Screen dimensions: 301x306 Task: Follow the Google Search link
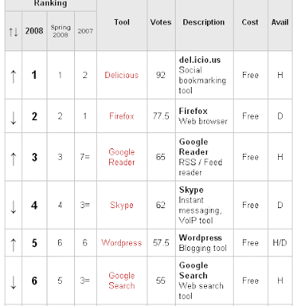121,281
